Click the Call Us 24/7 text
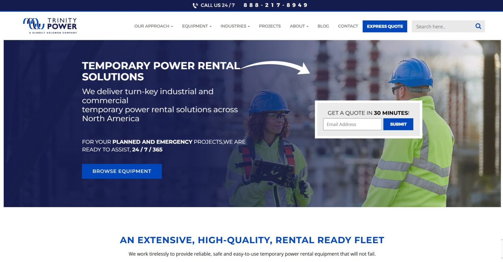The image size is (503, 262). (218, 5)
